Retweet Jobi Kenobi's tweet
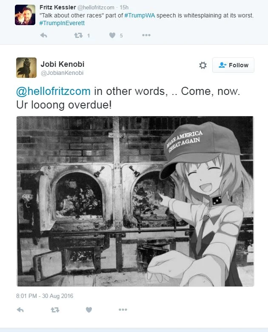 (55, 310)
